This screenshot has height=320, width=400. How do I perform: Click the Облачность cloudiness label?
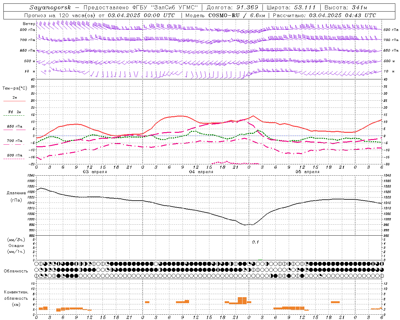click(16, 271)
